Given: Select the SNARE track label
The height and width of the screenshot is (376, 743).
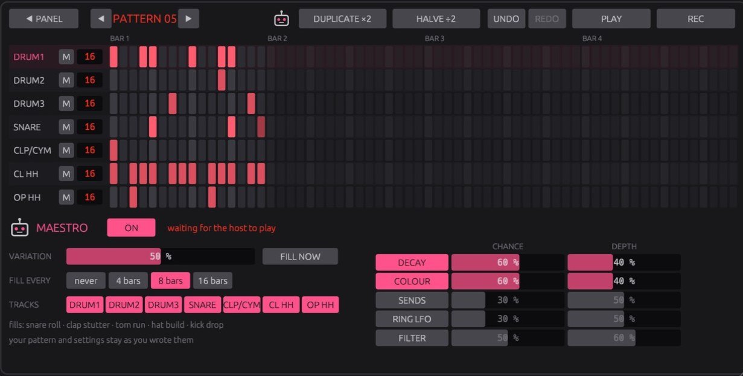Looking at the screenshot, I should click(x=27, y=127).
